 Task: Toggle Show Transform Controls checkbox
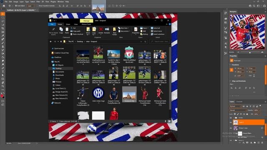(38, 6)
